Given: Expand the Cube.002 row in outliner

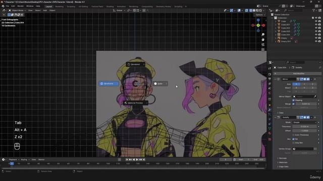Looking at the screenshot, I should 276,28.
